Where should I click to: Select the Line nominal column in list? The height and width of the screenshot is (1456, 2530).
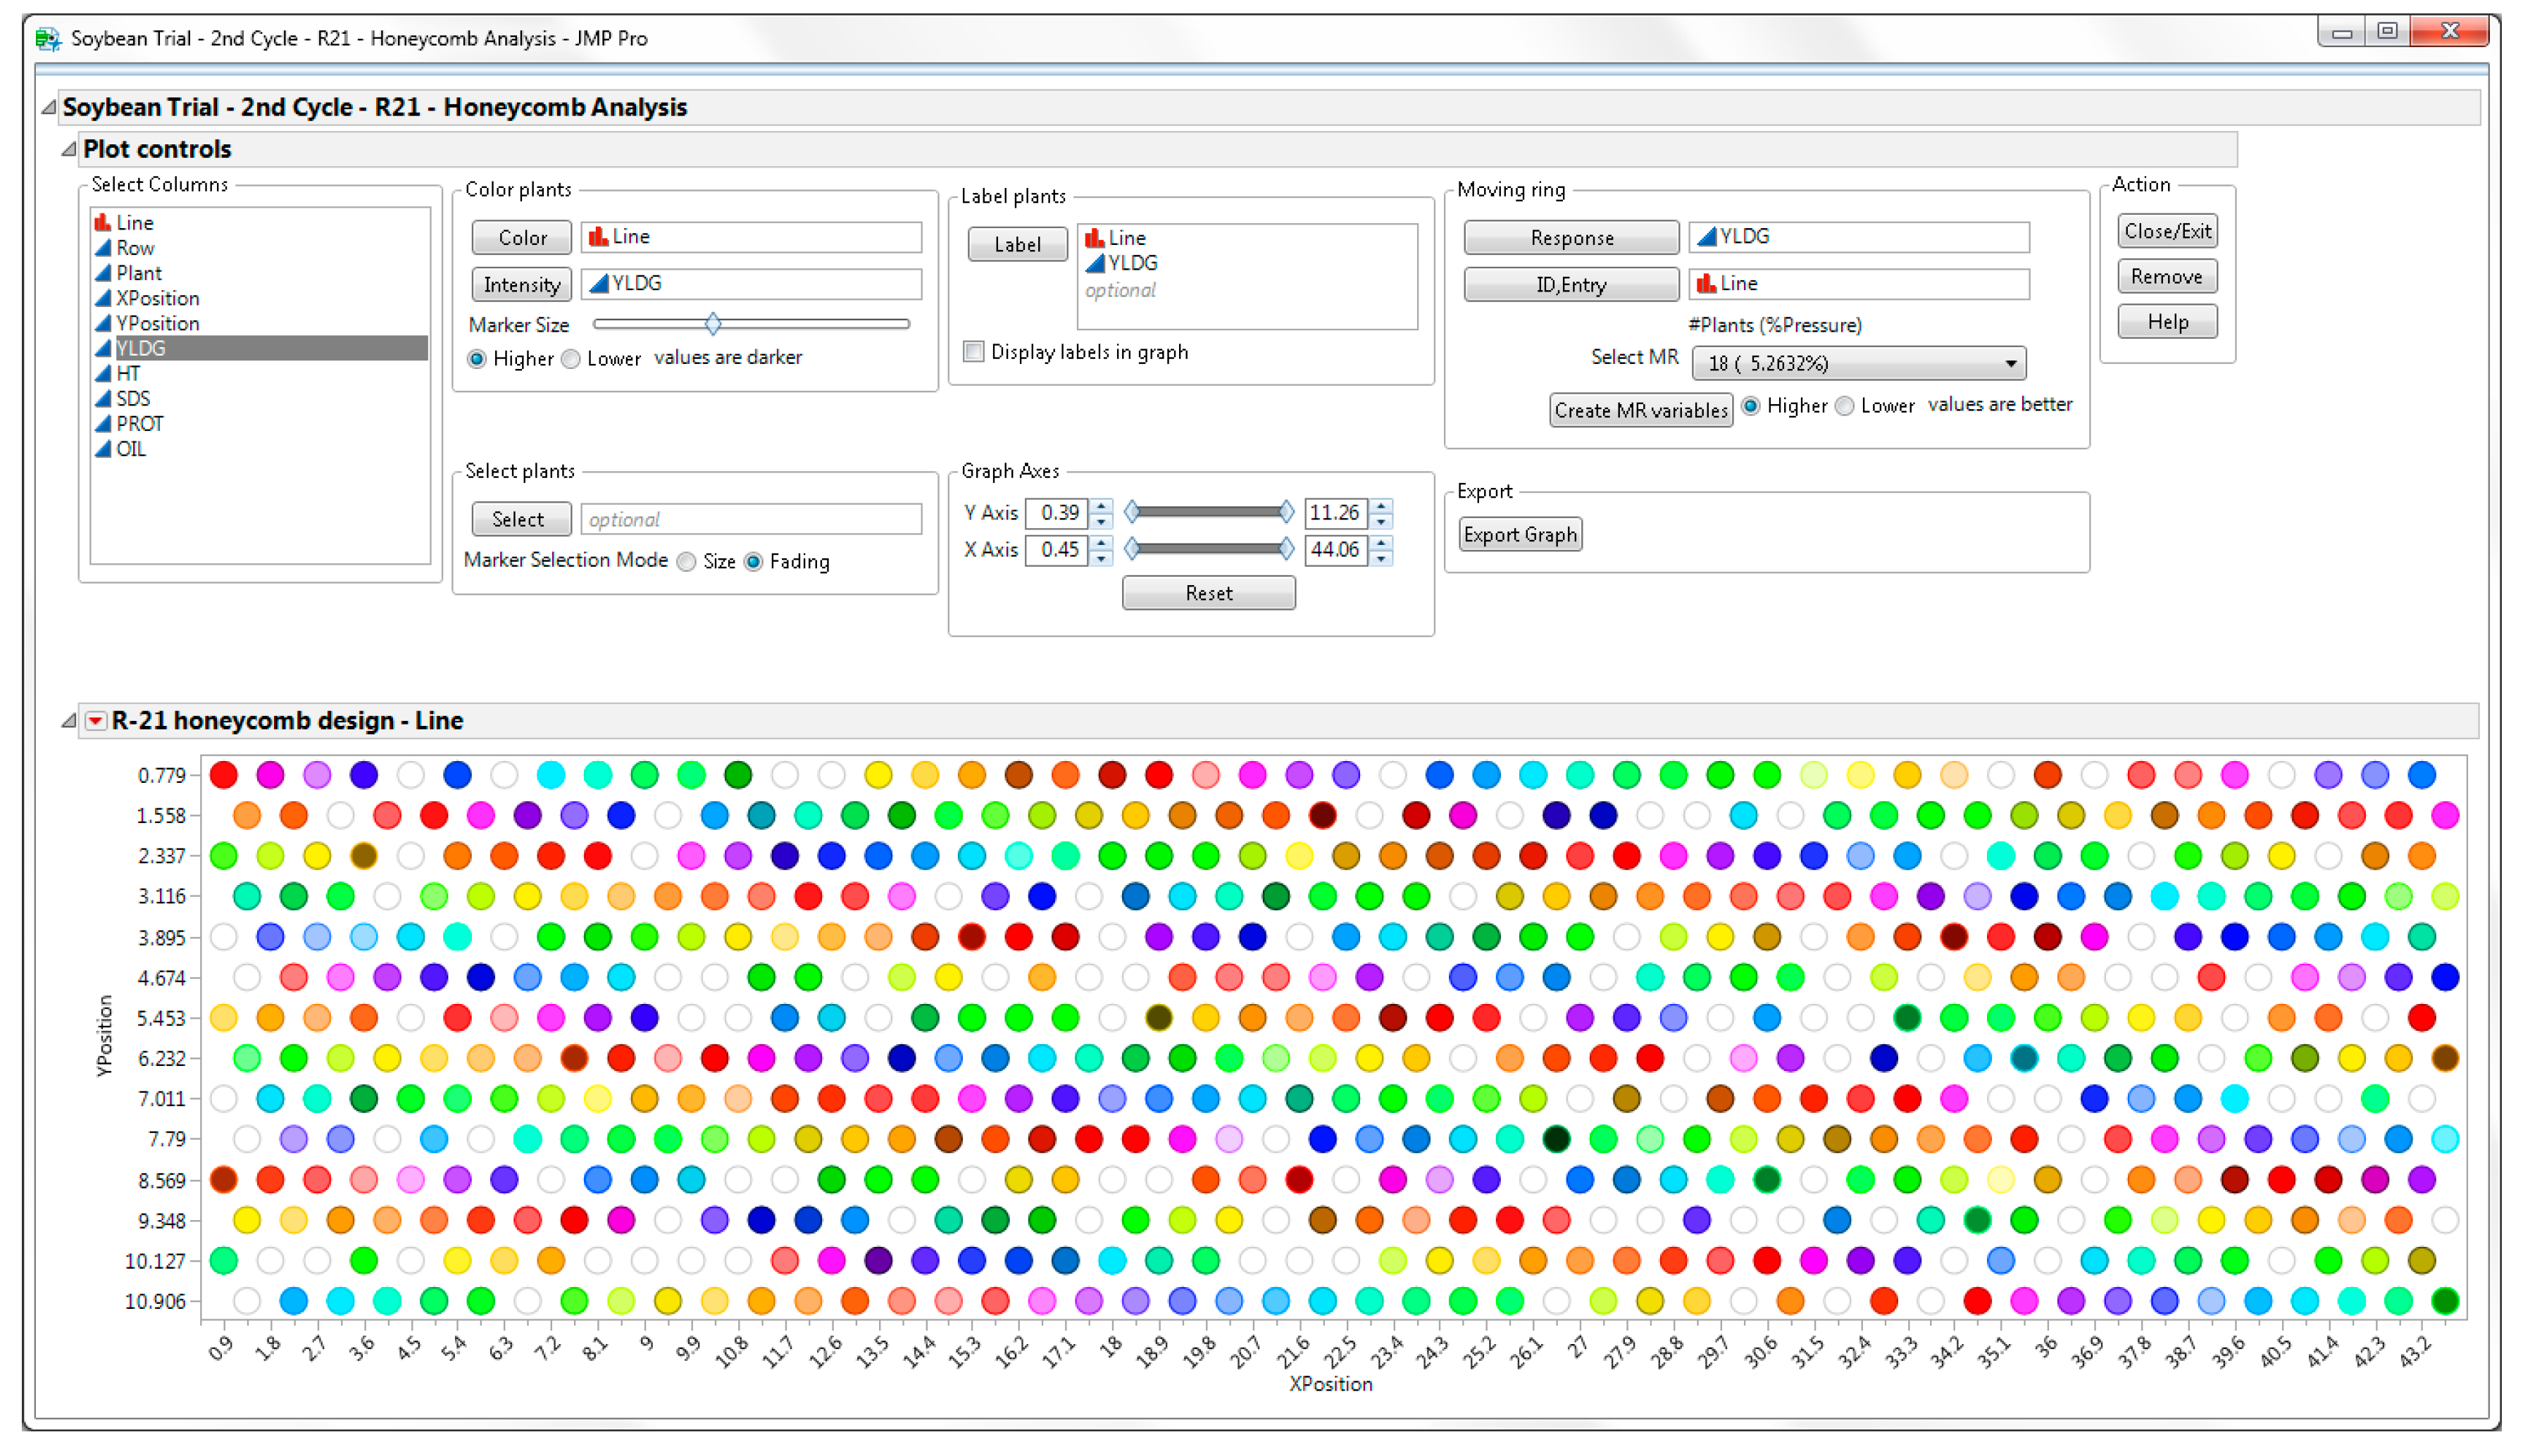134,223
